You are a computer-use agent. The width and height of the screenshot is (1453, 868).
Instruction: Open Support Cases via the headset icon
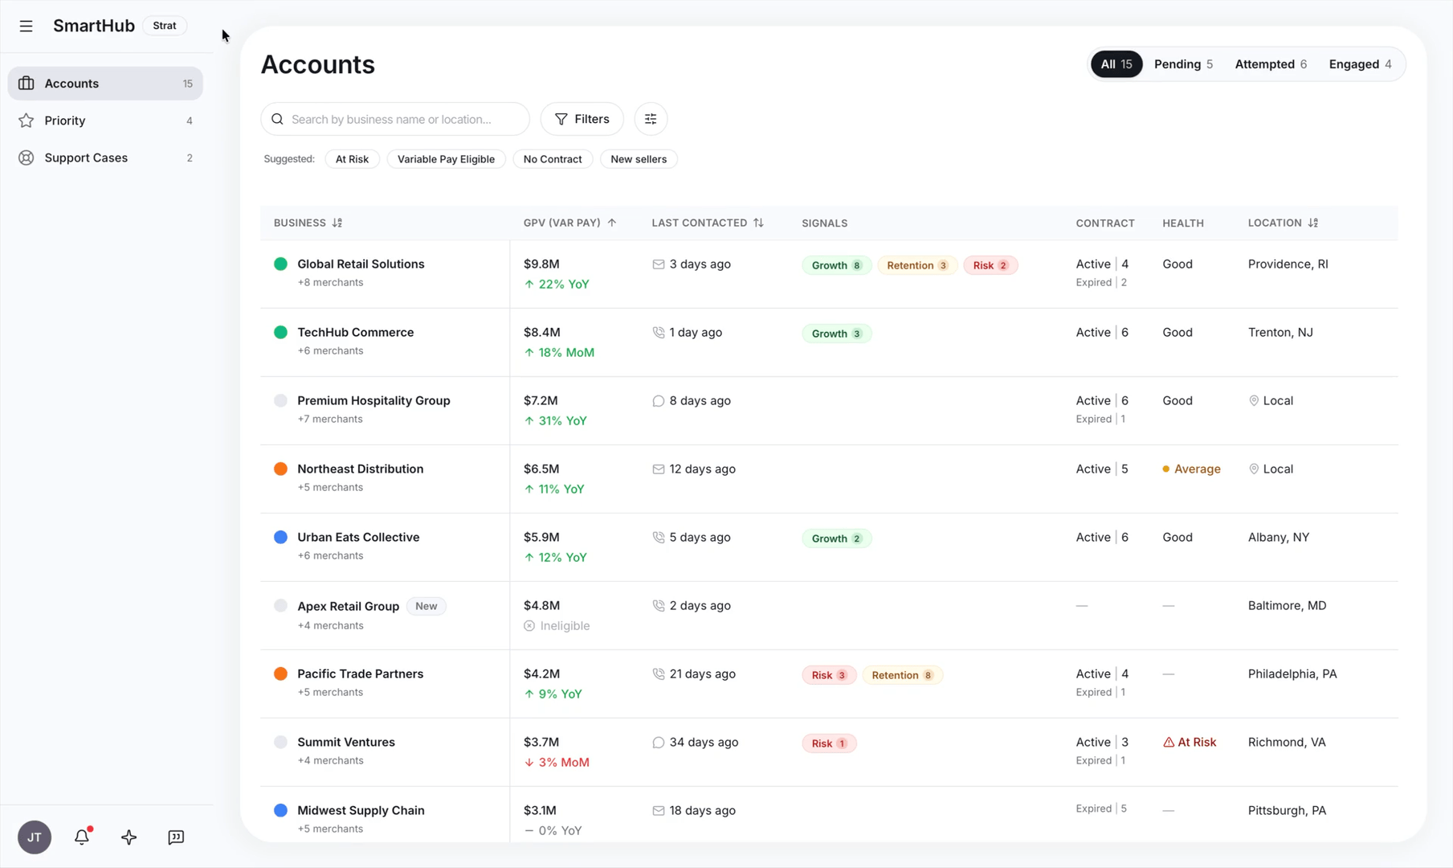click(x=25, y=158)
